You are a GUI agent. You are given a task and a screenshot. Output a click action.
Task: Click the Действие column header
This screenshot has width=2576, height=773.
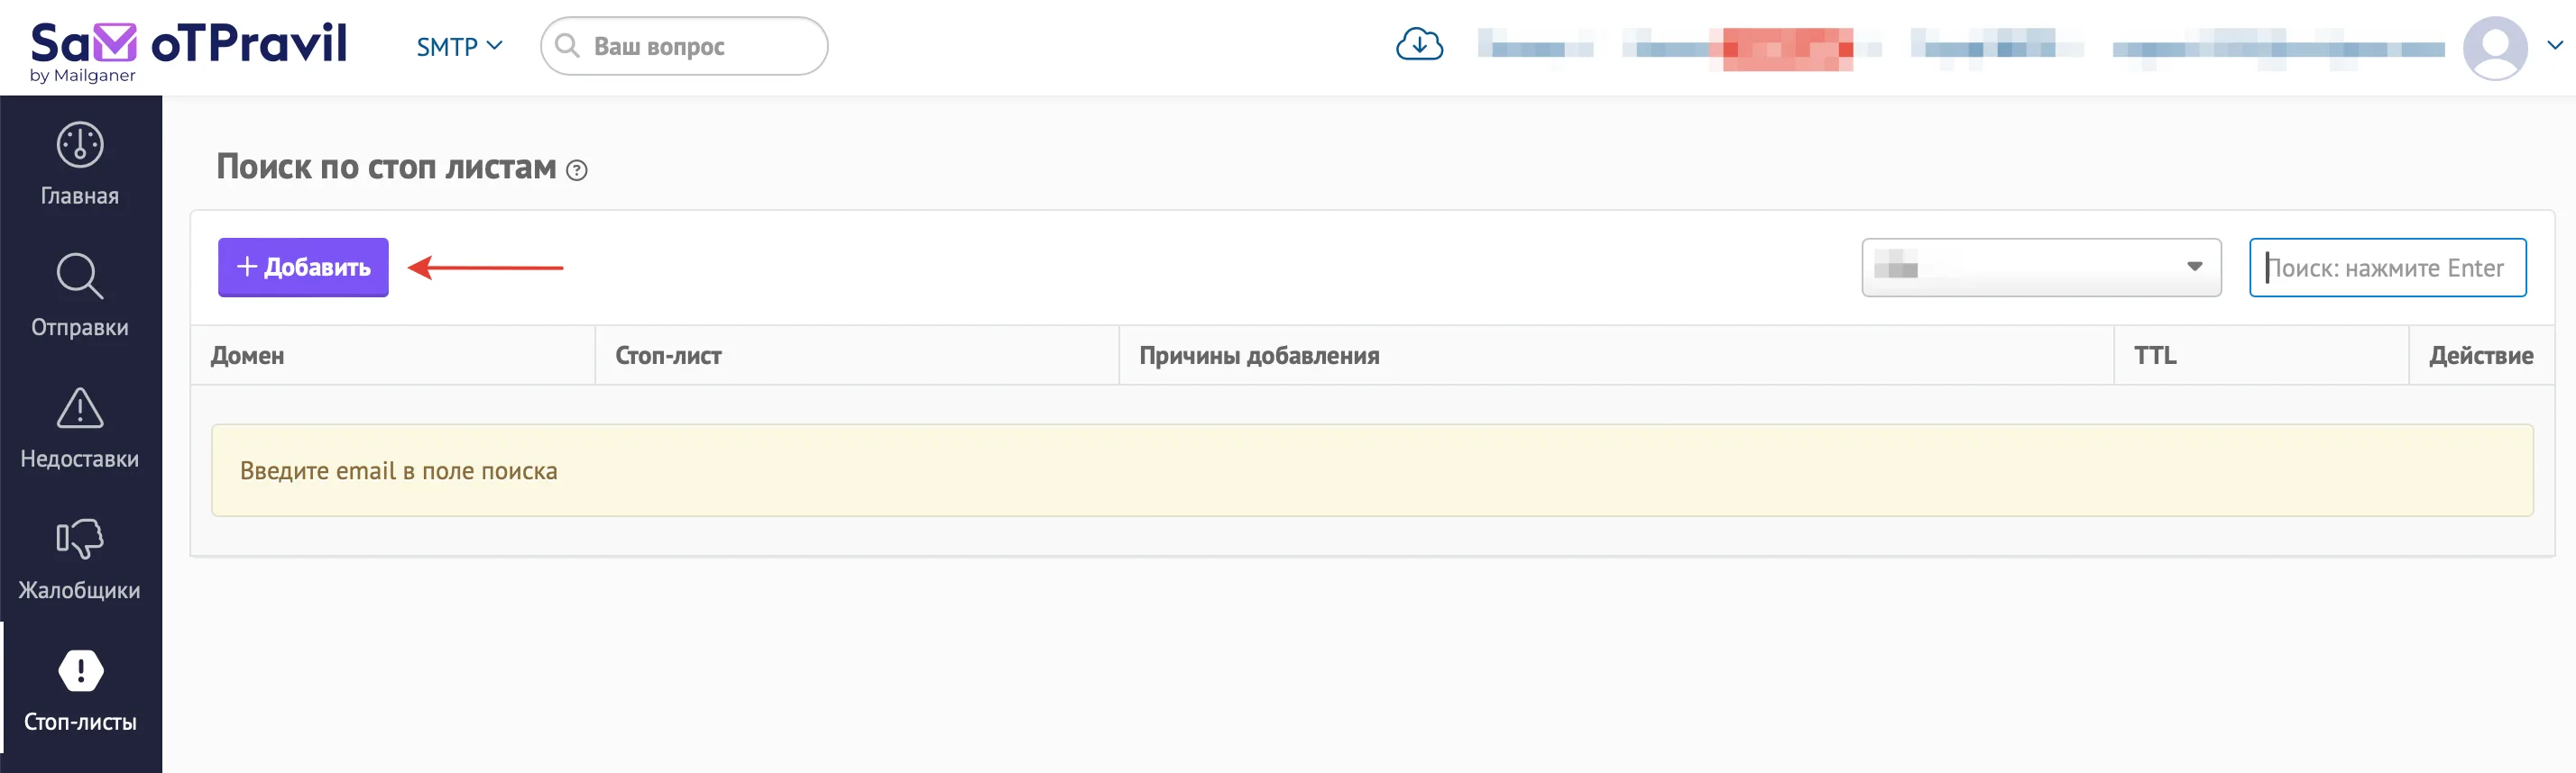click(2481, 356)
